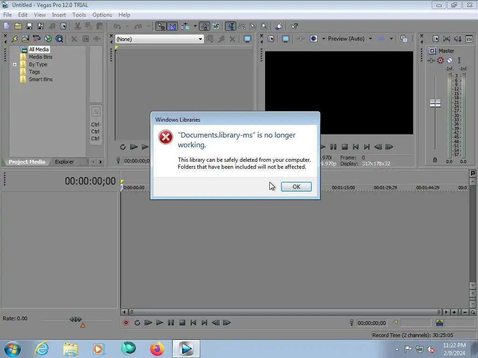This screenshot has width=478, height=358.
Task: Open Project Video Properties in Preview panel
Action: click(271, 39)
